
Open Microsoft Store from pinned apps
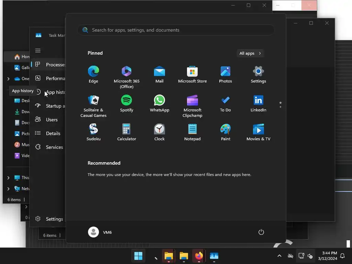point(192,75)
